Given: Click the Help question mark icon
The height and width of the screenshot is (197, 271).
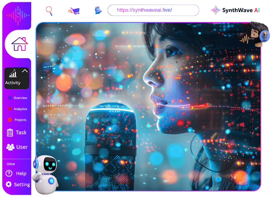Looking at the screenshot, I should [9, 173].
